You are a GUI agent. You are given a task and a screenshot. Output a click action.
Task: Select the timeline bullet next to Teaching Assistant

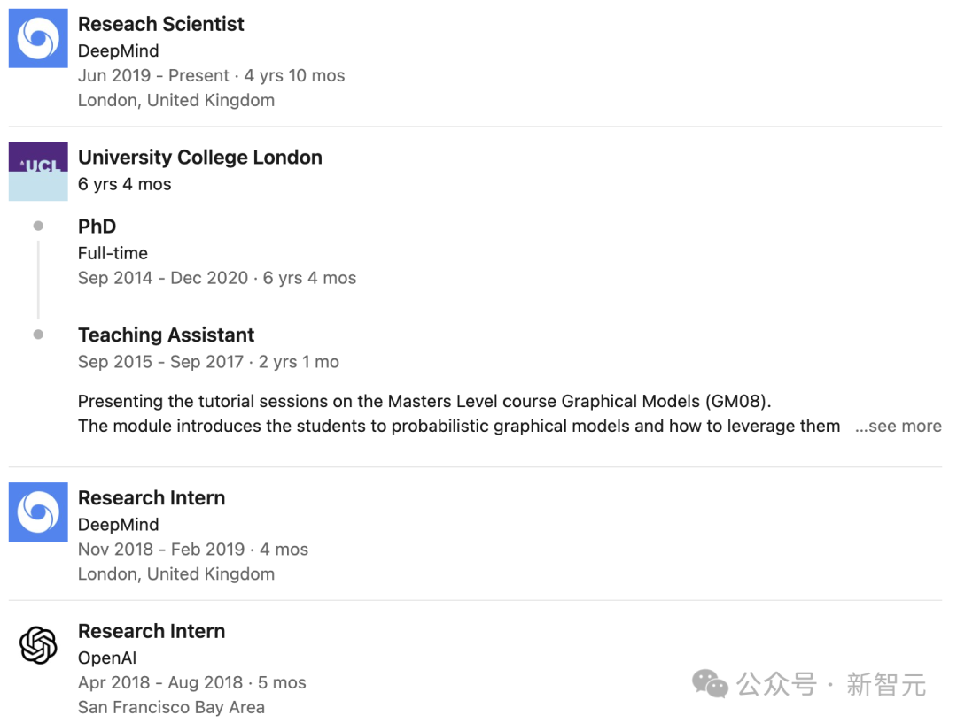pos(38,335)
